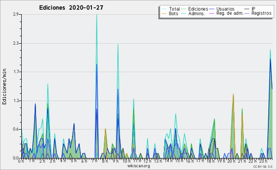Click the 'Reg. de adm.' legend entry
Viewport: 277px width, 170px height.
pyautogui.click(x=230, y=13)
